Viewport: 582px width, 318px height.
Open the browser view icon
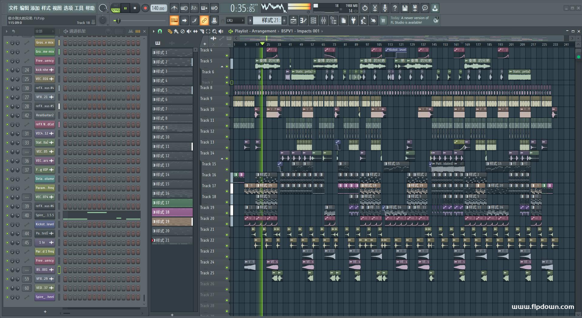pyautogui.click(x=333, y=21)
